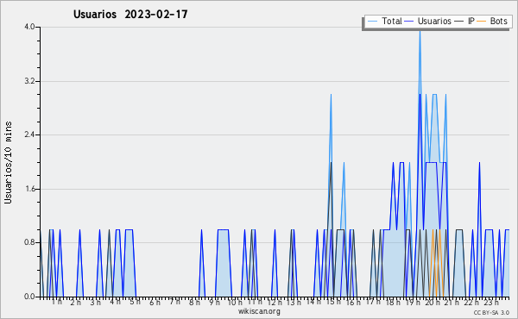
Task: Click the '1 h' x-axis label
Action: [x=56, y=302]
